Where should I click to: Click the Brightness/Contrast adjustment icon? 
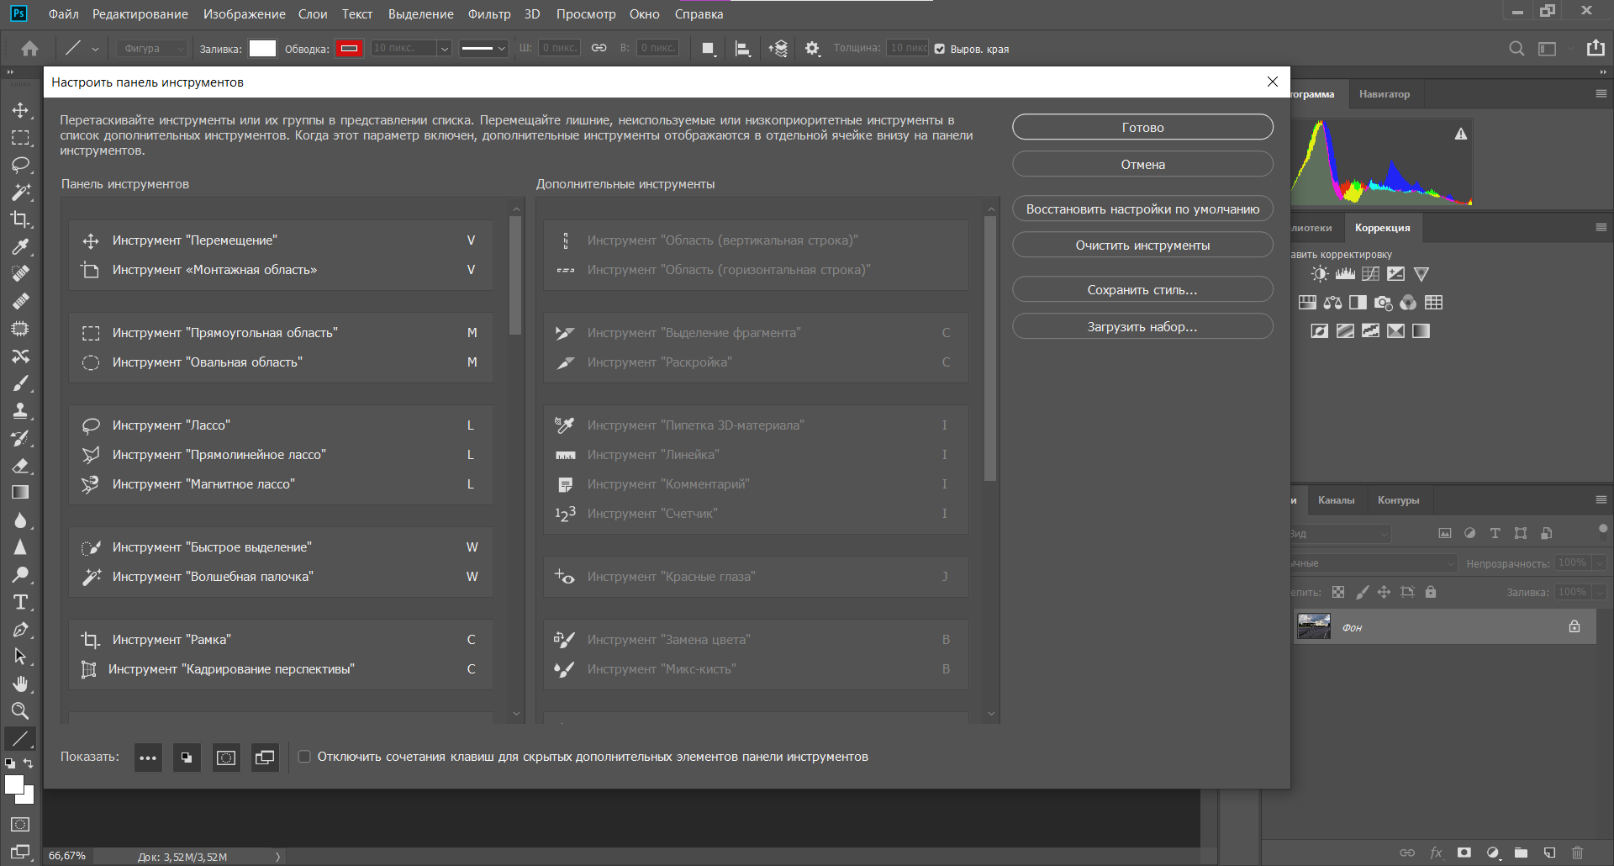[1320, 274]
